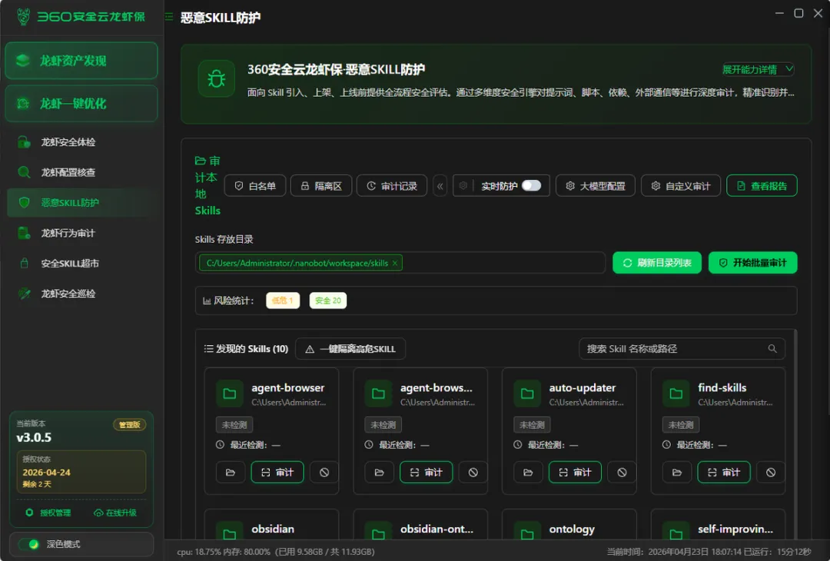Click the block icon on auto-updater card
The height and width of the screenshot is (561, 830).
(x=622, y=472)
